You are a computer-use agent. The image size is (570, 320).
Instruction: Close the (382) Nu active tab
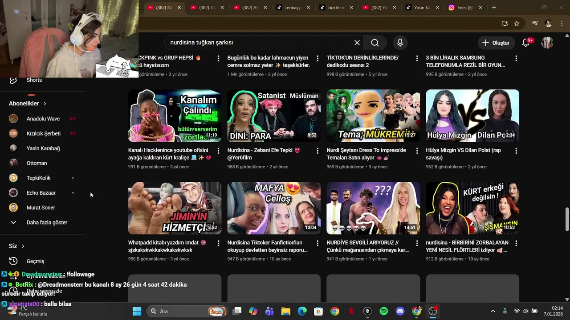click(x=179, y=8)
